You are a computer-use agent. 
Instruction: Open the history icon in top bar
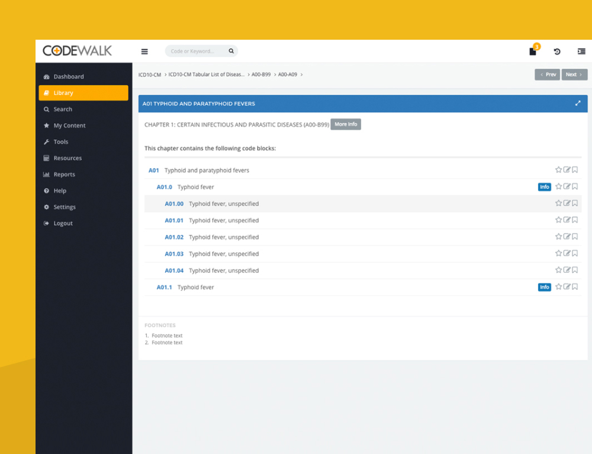(557, 52)
